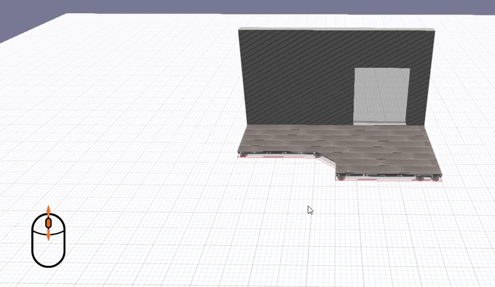Select the caster wheel at platform's far-right corner

(435, 178)
